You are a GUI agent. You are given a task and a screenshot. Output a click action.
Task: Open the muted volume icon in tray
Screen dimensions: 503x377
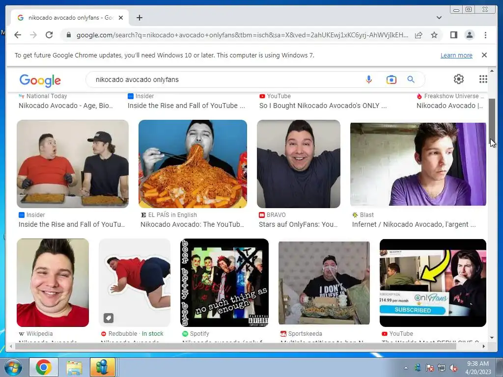tap(453, 368)
